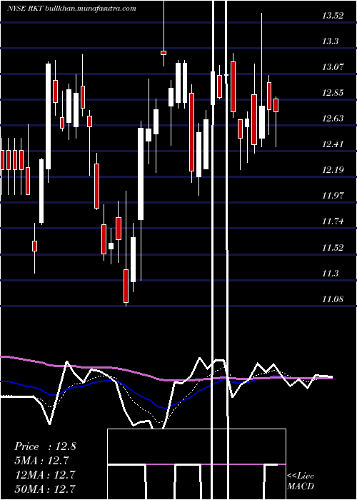Image resolution: width=357 pixels, height=500 pixels.
Task: Click the lowest red candle near 11.08
Action: tap(126, 286)
